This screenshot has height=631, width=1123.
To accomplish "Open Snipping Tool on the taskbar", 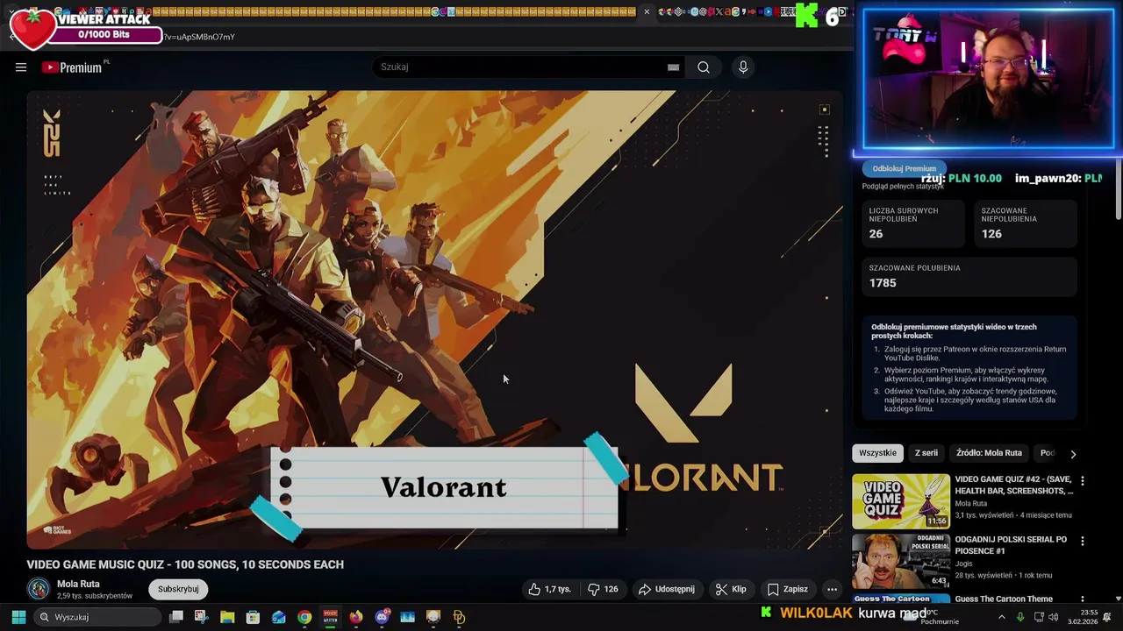I will coord(201,617).
